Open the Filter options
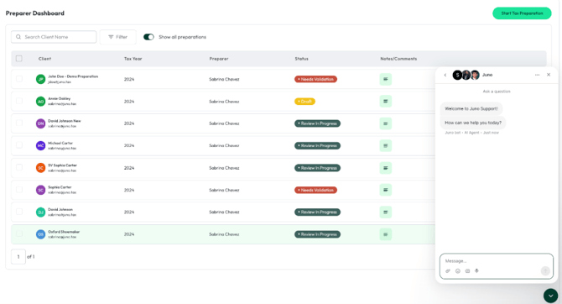Image resolution: width=562 pixels, height=304 pixels. [118, 37]
